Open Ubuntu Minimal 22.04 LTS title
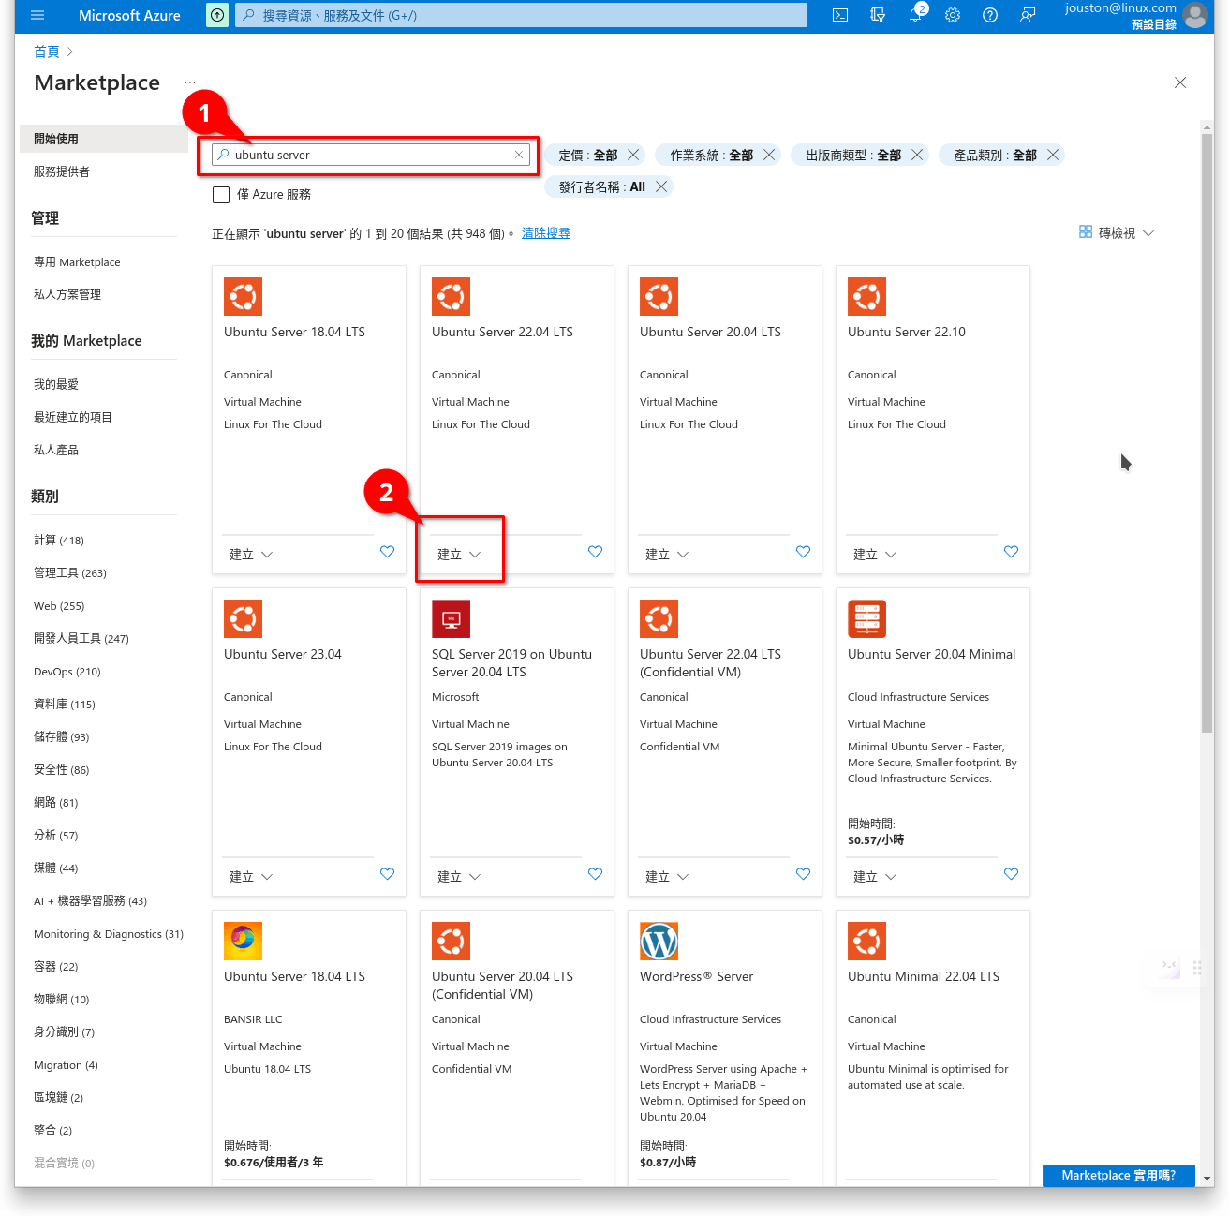Screen dimensions: 1229x1217 [x=924, y=976]
